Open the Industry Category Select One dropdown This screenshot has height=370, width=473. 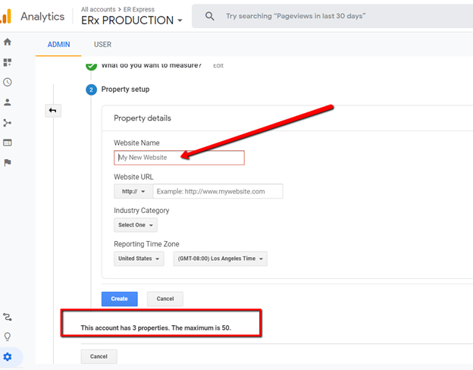136,225
